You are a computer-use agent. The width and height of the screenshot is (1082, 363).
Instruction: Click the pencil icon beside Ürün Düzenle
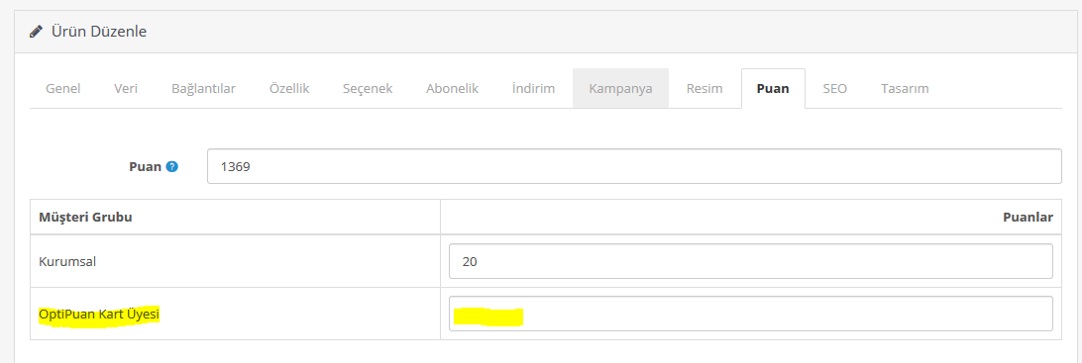pyautogui.click(x=36, y=32)
